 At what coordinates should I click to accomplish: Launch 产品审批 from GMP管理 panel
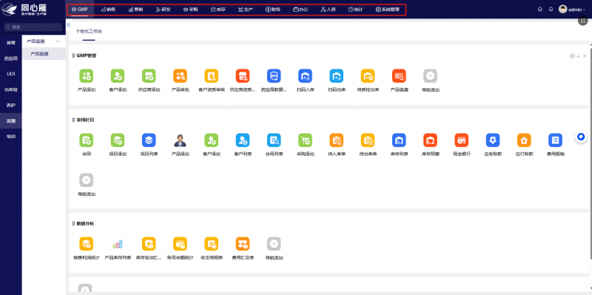point(180,76)
